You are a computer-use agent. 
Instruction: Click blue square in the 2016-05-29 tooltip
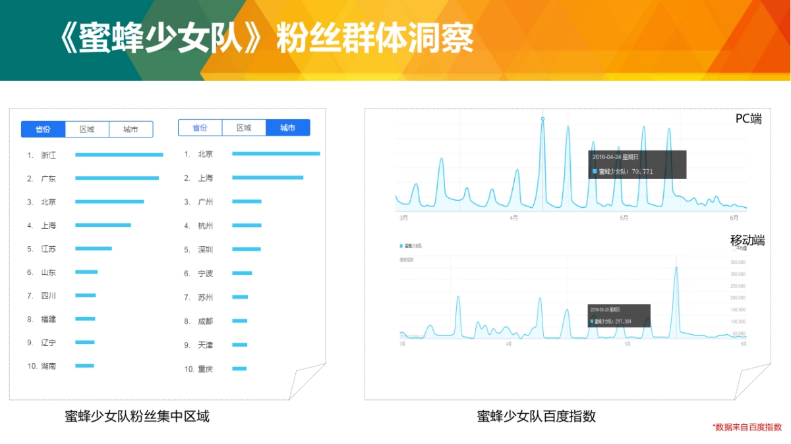pyautogui.click(x=592, y=322)
